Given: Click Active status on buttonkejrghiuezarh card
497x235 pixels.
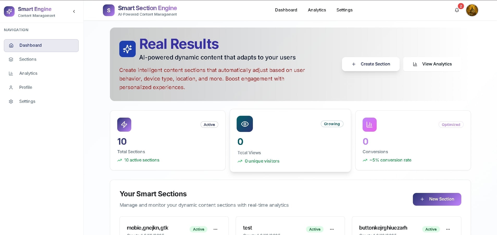Looking at the screenshot, I should pos(431,229).
